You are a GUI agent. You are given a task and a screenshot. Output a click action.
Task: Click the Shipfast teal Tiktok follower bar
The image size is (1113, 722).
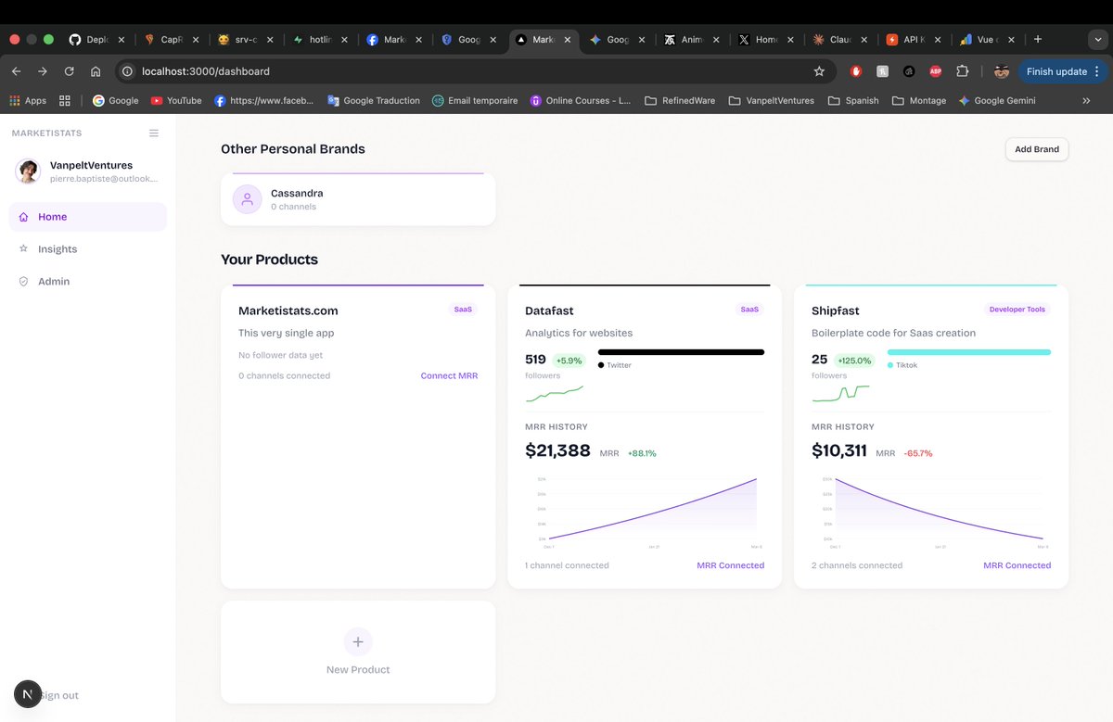click(x=969, y=352)
